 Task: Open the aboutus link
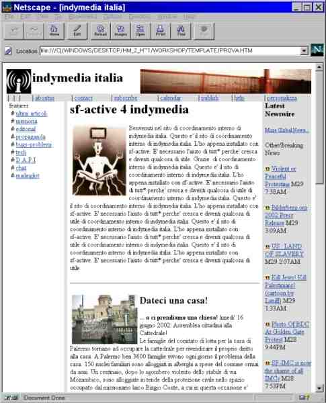(44, 98)
